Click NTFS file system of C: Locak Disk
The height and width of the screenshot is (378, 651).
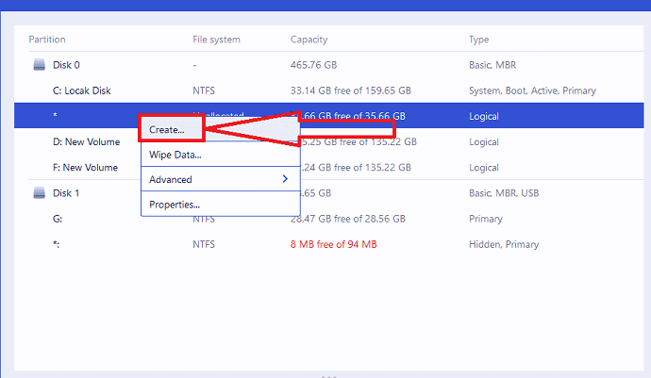point(204,90)
